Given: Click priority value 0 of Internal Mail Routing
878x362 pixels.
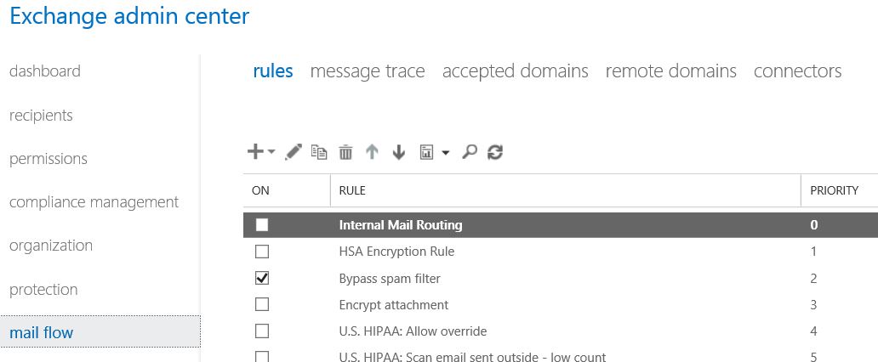Looking at the screenshot, I should pyautogui.click(x=813, y=225).
